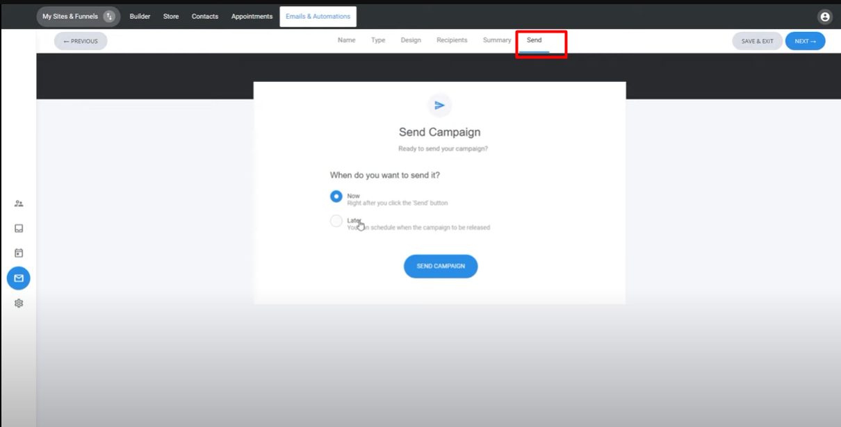
Task: Open Appointments in top navigation
Action: (x=252, y=17)
